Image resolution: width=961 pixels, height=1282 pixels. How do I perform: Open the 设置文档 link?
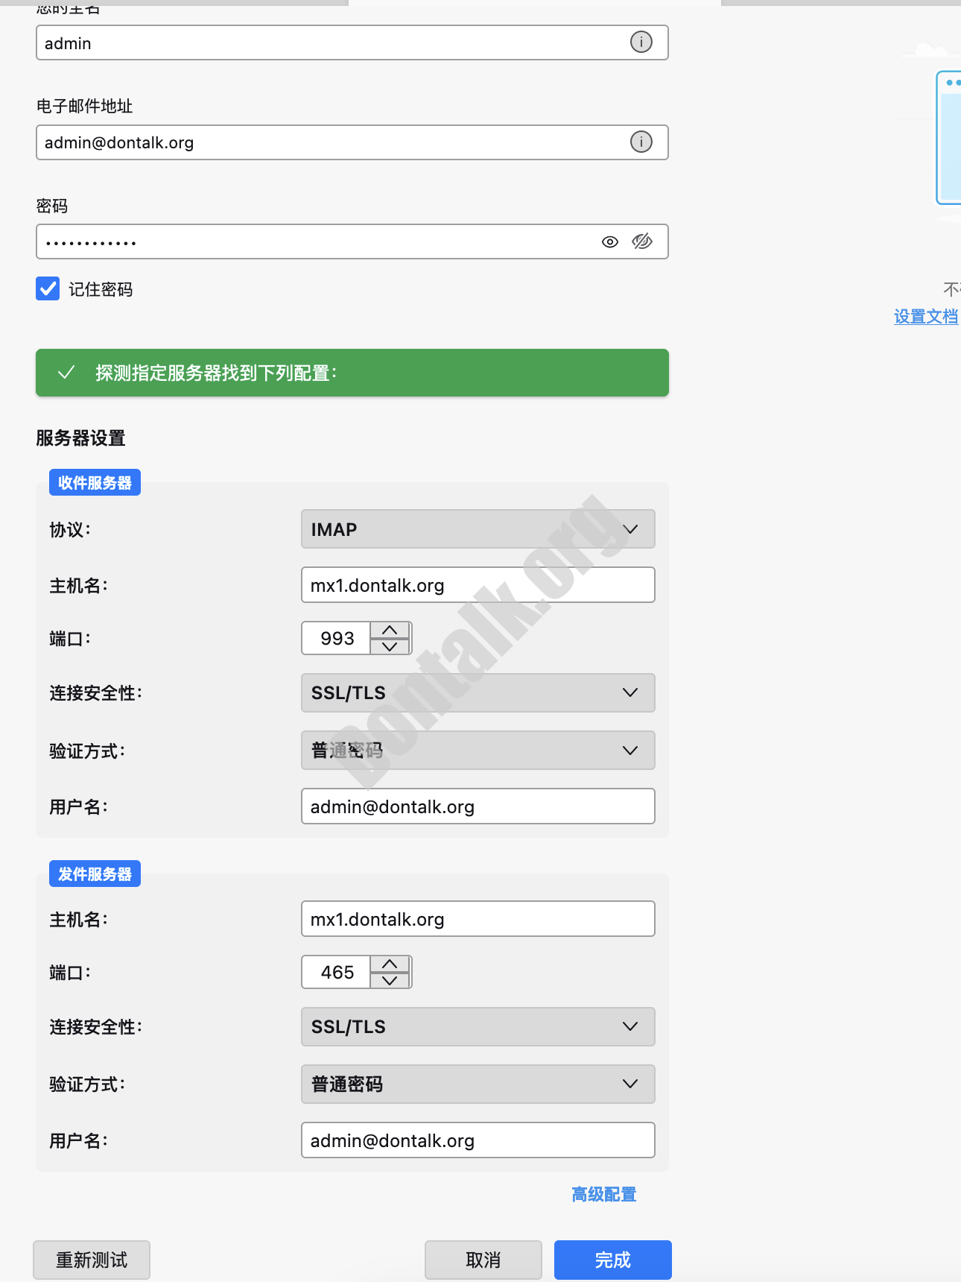pyautogui.click(x=925, y=317)
